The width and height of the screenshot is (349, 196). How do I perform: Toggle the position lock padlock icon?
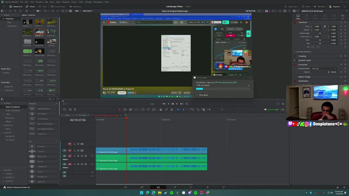click(x=172, y=109)
